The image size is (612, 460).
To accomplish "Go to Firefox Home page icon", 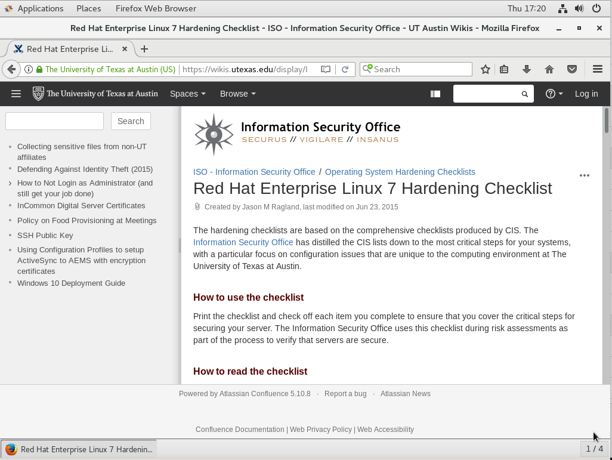I will point(549,70).
